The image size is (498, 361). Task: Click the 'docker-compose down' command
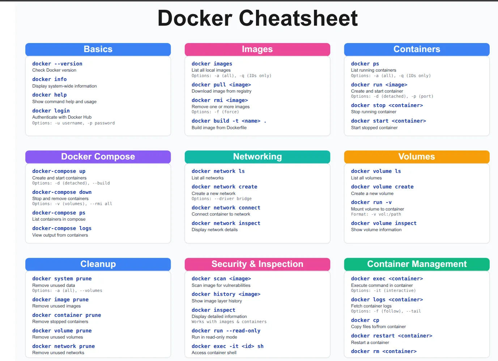point(62,192)
